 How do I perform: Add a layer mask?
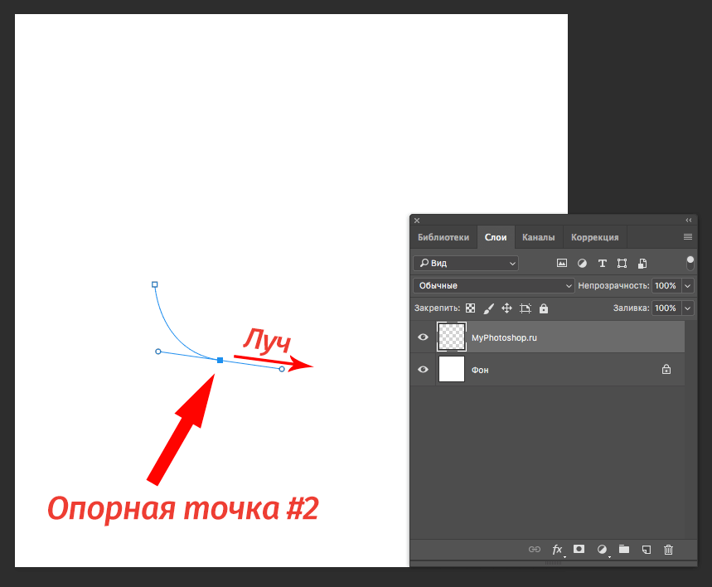[x=579, y=549]
